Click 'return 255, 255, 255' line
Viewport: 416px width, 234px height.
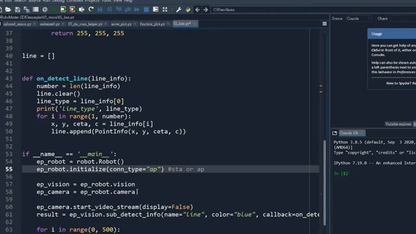pos(88,33)
